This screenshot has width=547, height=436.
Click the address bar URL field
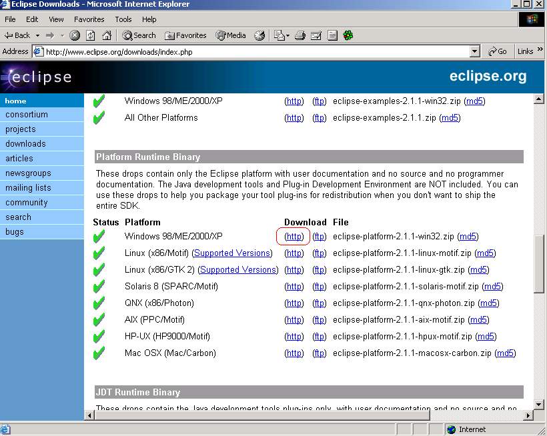point(255,52)
